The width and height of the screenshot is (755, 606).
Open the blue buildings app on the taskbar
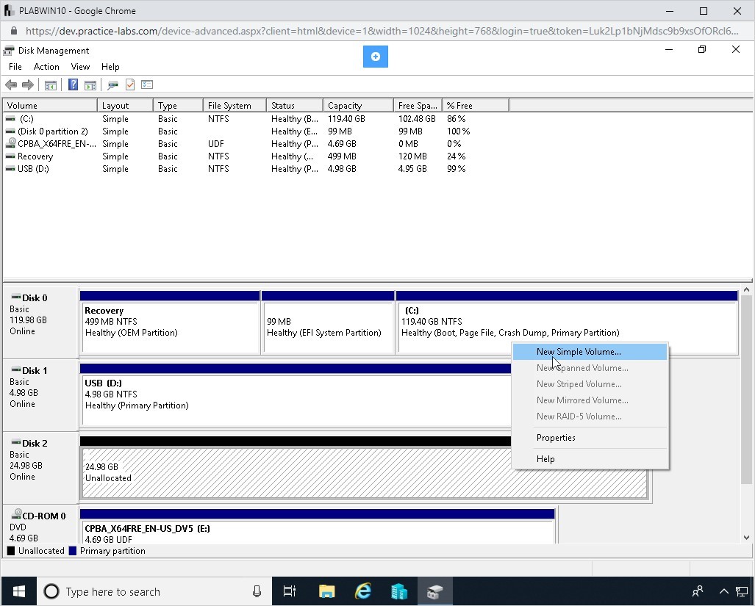click(x=398, y=591)
